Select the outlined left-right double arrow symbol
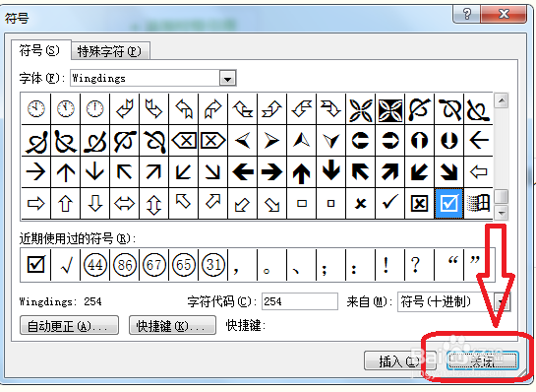 [x=125, y=203]
